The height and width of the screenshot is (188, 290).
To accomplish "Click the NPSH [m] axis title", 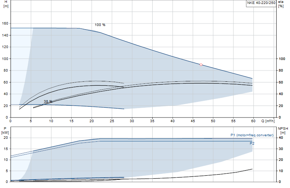I will tap(283, 131).
